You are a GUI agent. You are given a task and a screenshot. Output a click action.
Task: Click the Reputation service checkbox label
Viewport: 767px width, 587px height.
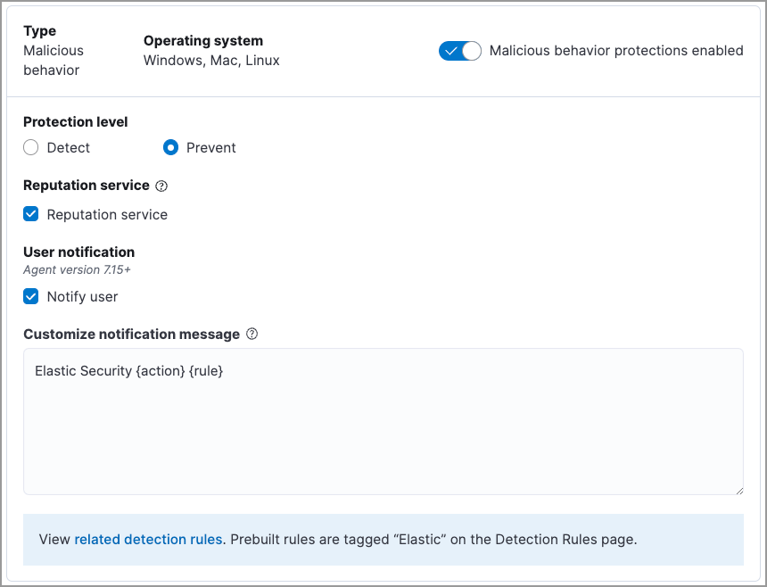click(108, 214)
